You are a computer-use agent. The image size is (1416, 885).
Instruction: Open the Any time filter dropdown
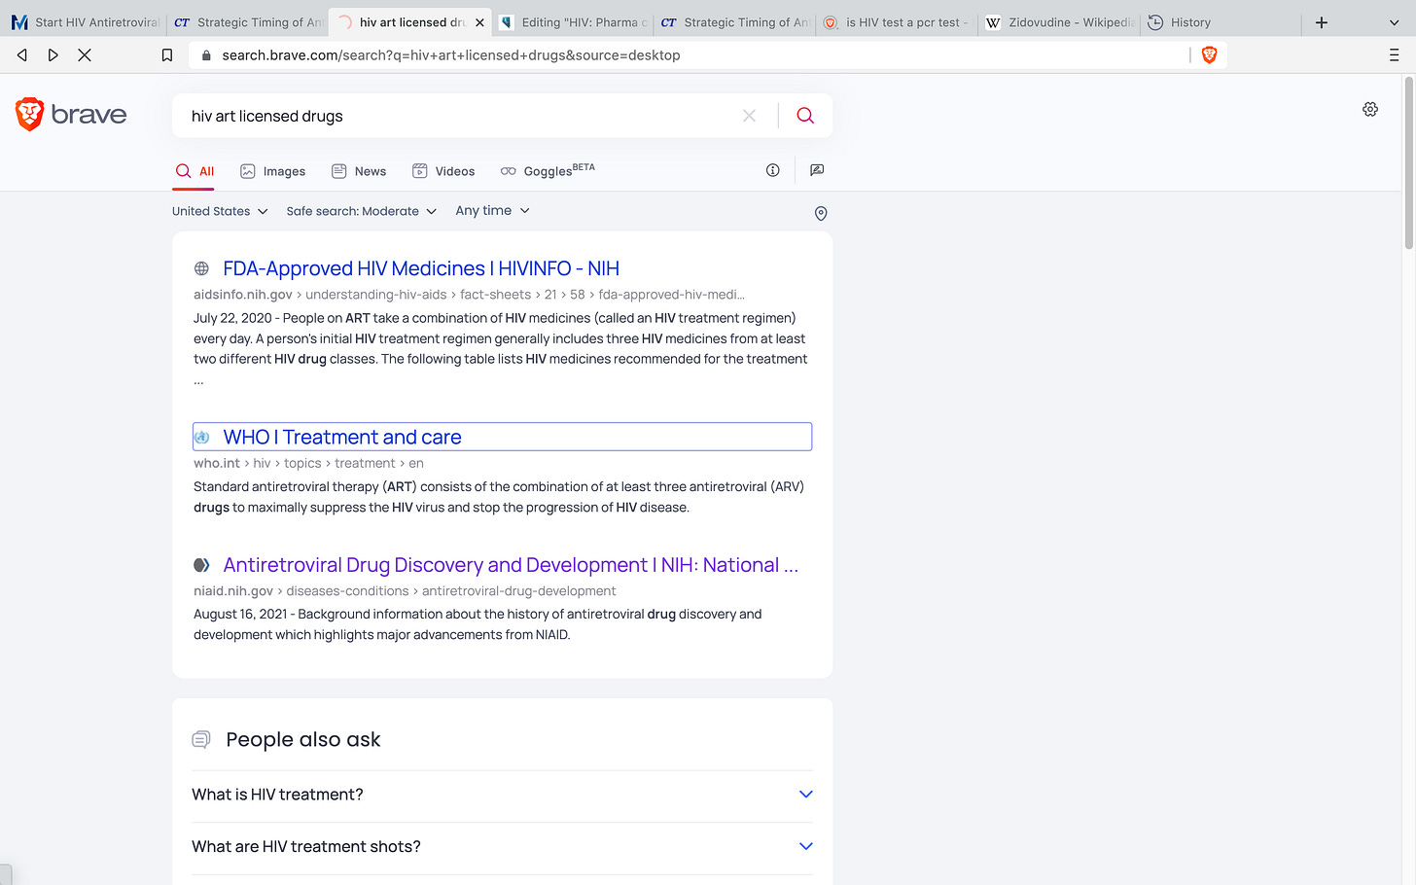click(493, 210)
